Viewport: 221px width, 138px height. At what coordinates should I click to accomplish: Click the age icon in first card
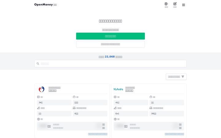click(38, 97)
